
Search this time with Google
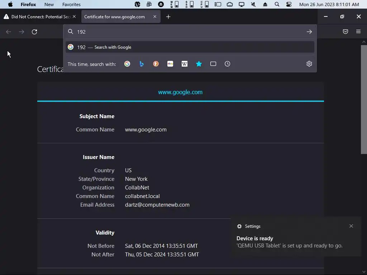(127, 64)
